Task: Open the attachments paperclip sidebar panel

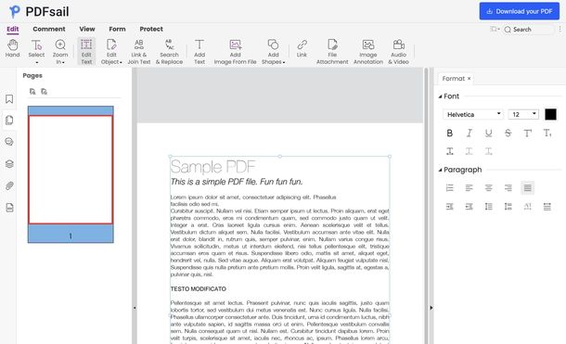Action: (9, 185)
